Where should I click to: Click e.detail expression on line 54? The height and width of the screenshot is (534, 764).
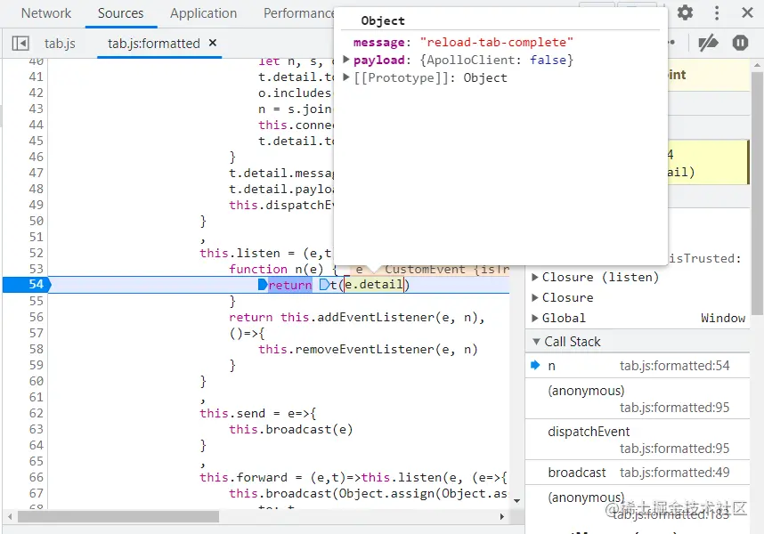tap(374, 285)
